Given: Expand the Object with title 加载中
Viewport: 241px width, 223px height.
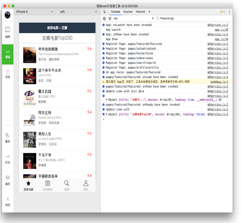Looking at the screenshot, I should pos(107,100).
